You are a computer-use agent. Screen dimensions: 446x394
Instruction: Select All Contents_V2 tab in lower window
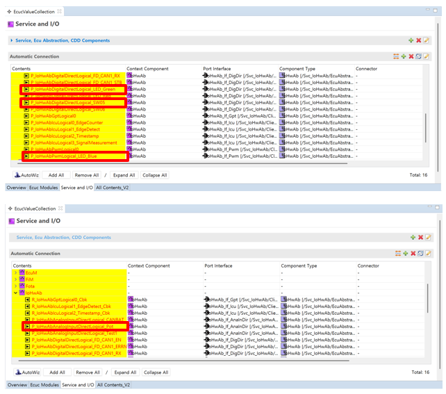tap(113, 384)
